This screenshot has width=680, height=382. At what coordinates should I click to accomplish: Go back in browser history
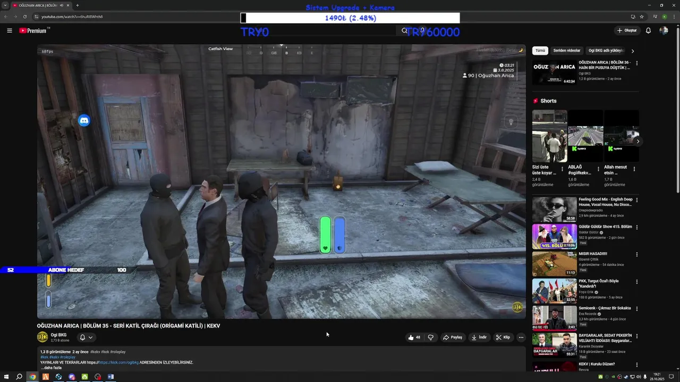(5, 16)
